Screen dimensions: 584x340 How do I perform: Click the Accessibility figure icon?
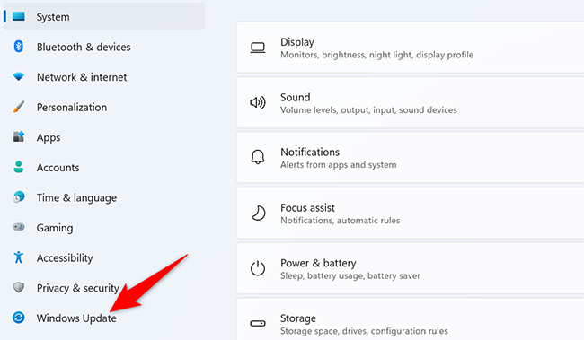pyautogui.click(x=18, y=257)
